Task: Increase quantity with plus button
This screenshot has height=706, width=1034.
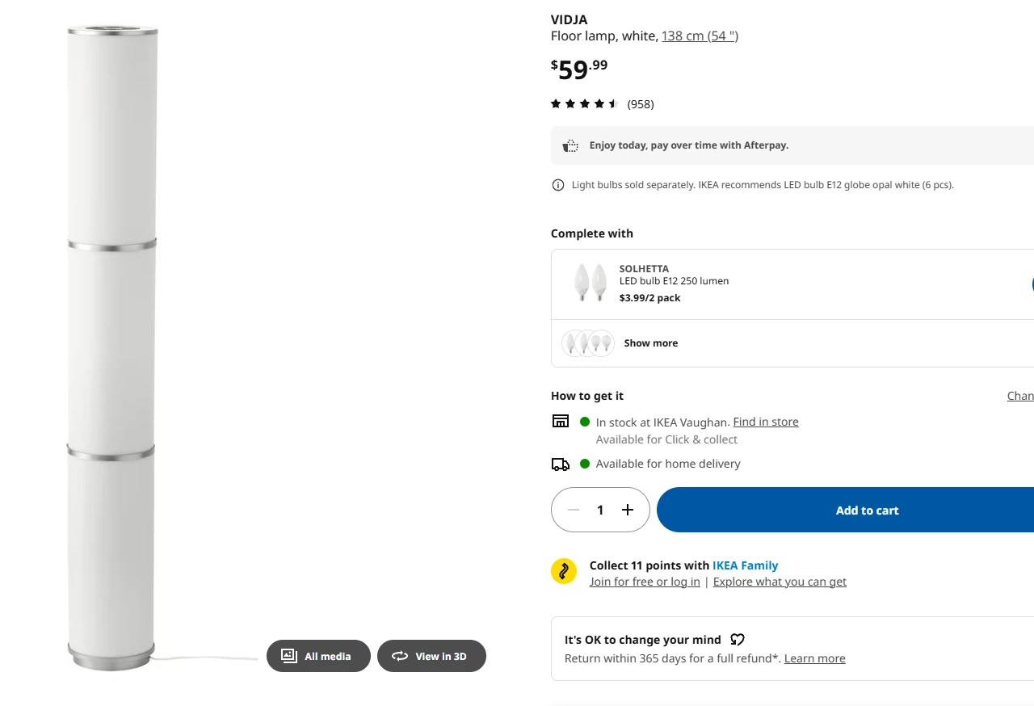Action: (x=628, y=510)
